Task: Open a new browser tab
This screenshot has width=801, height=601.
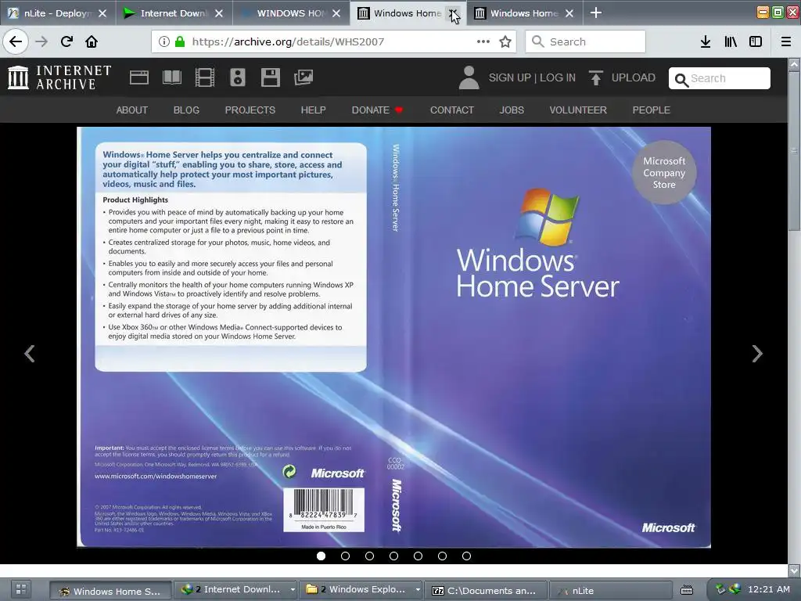Action: pyautogui.click(x=595, y=13)
